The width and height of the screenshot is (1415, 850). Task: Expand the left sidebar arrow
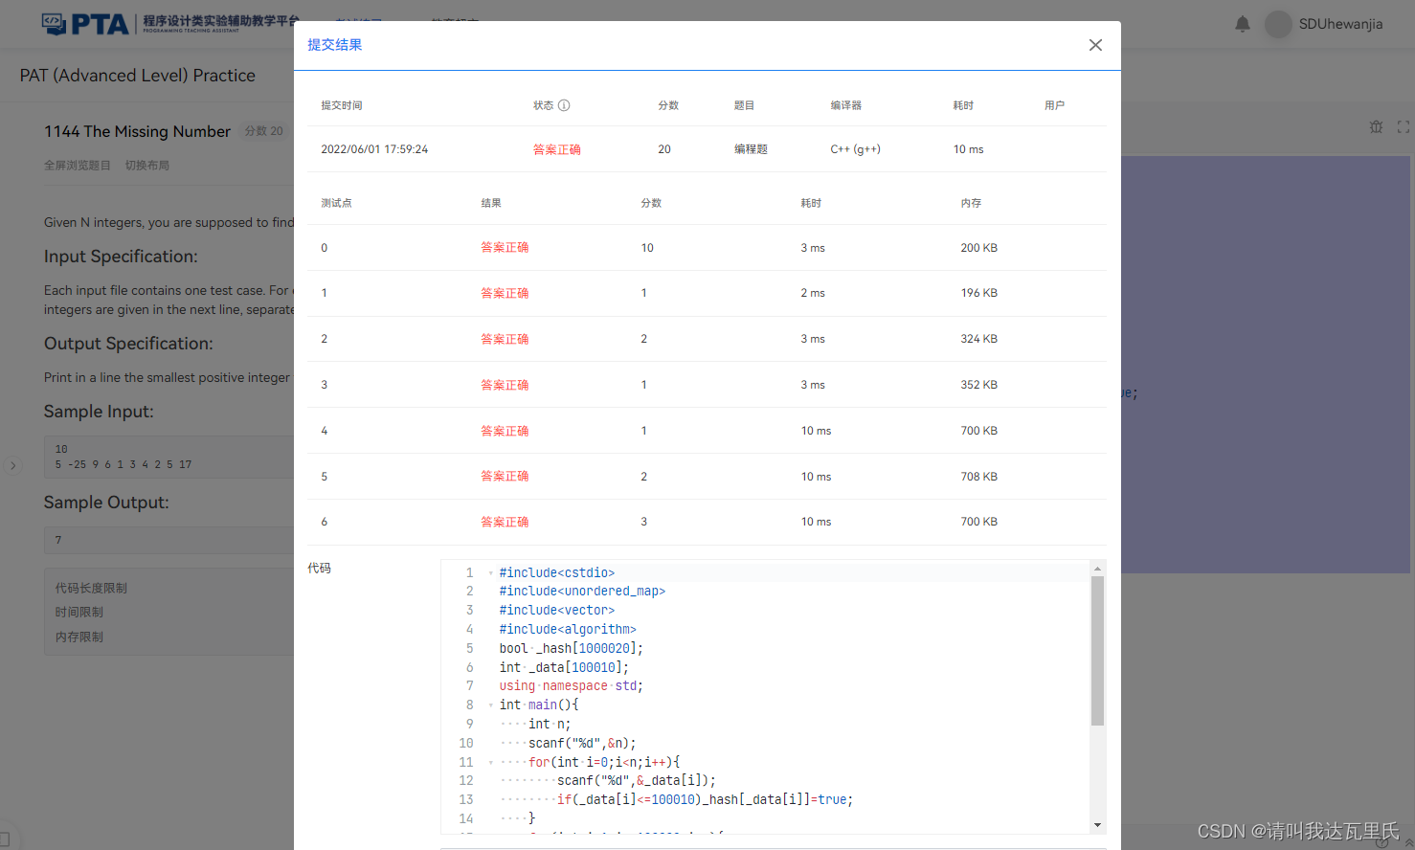[x=12, y=466]
